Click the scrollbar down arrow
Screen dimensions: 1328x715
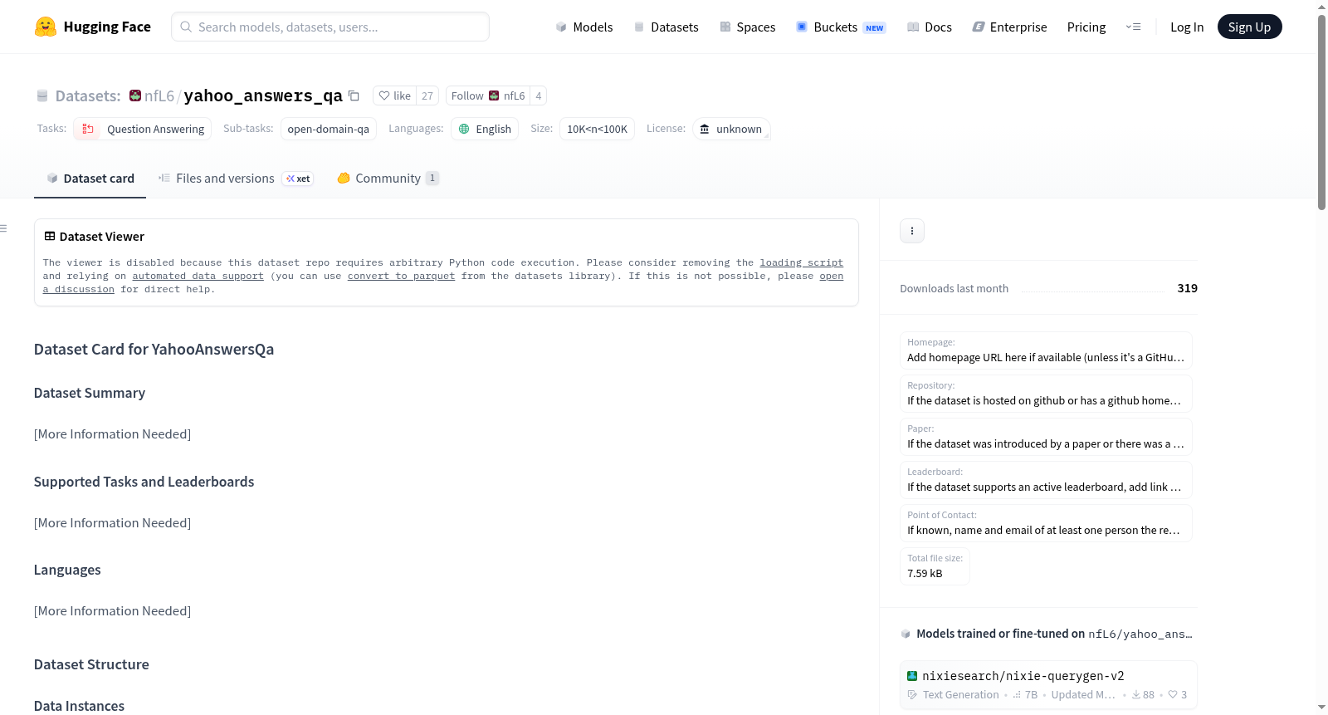1321,708
